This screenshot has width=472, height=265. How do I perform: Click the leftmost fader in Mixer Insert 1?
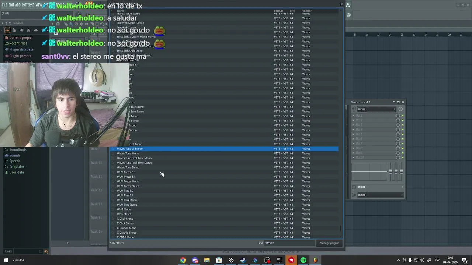tap(391, 171)
